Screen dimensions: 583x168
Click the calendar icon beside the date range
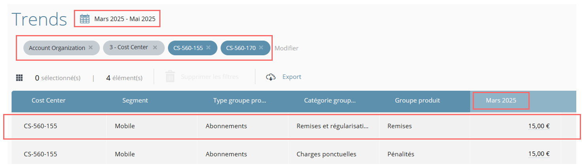point(85,19)
